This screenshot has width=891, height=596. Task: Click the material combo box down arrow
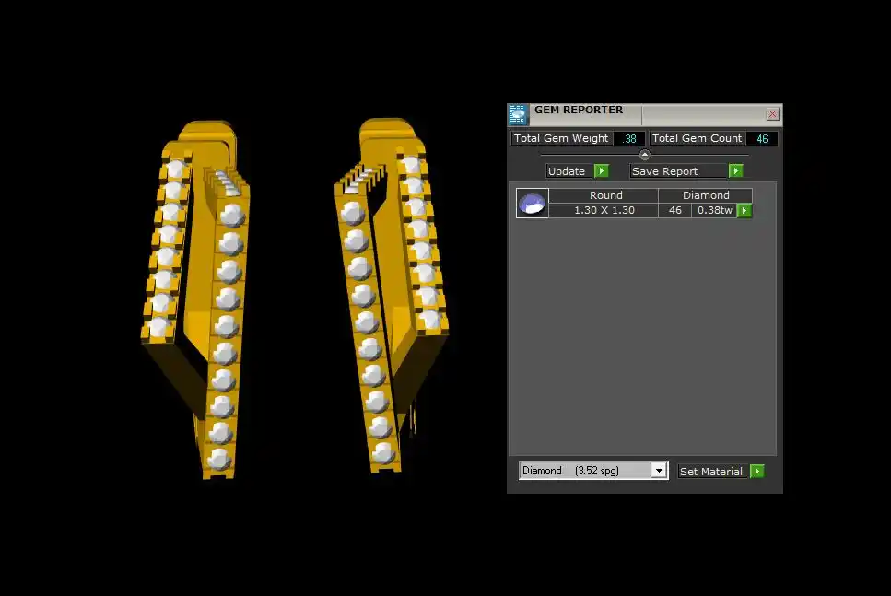click(659, 471)
